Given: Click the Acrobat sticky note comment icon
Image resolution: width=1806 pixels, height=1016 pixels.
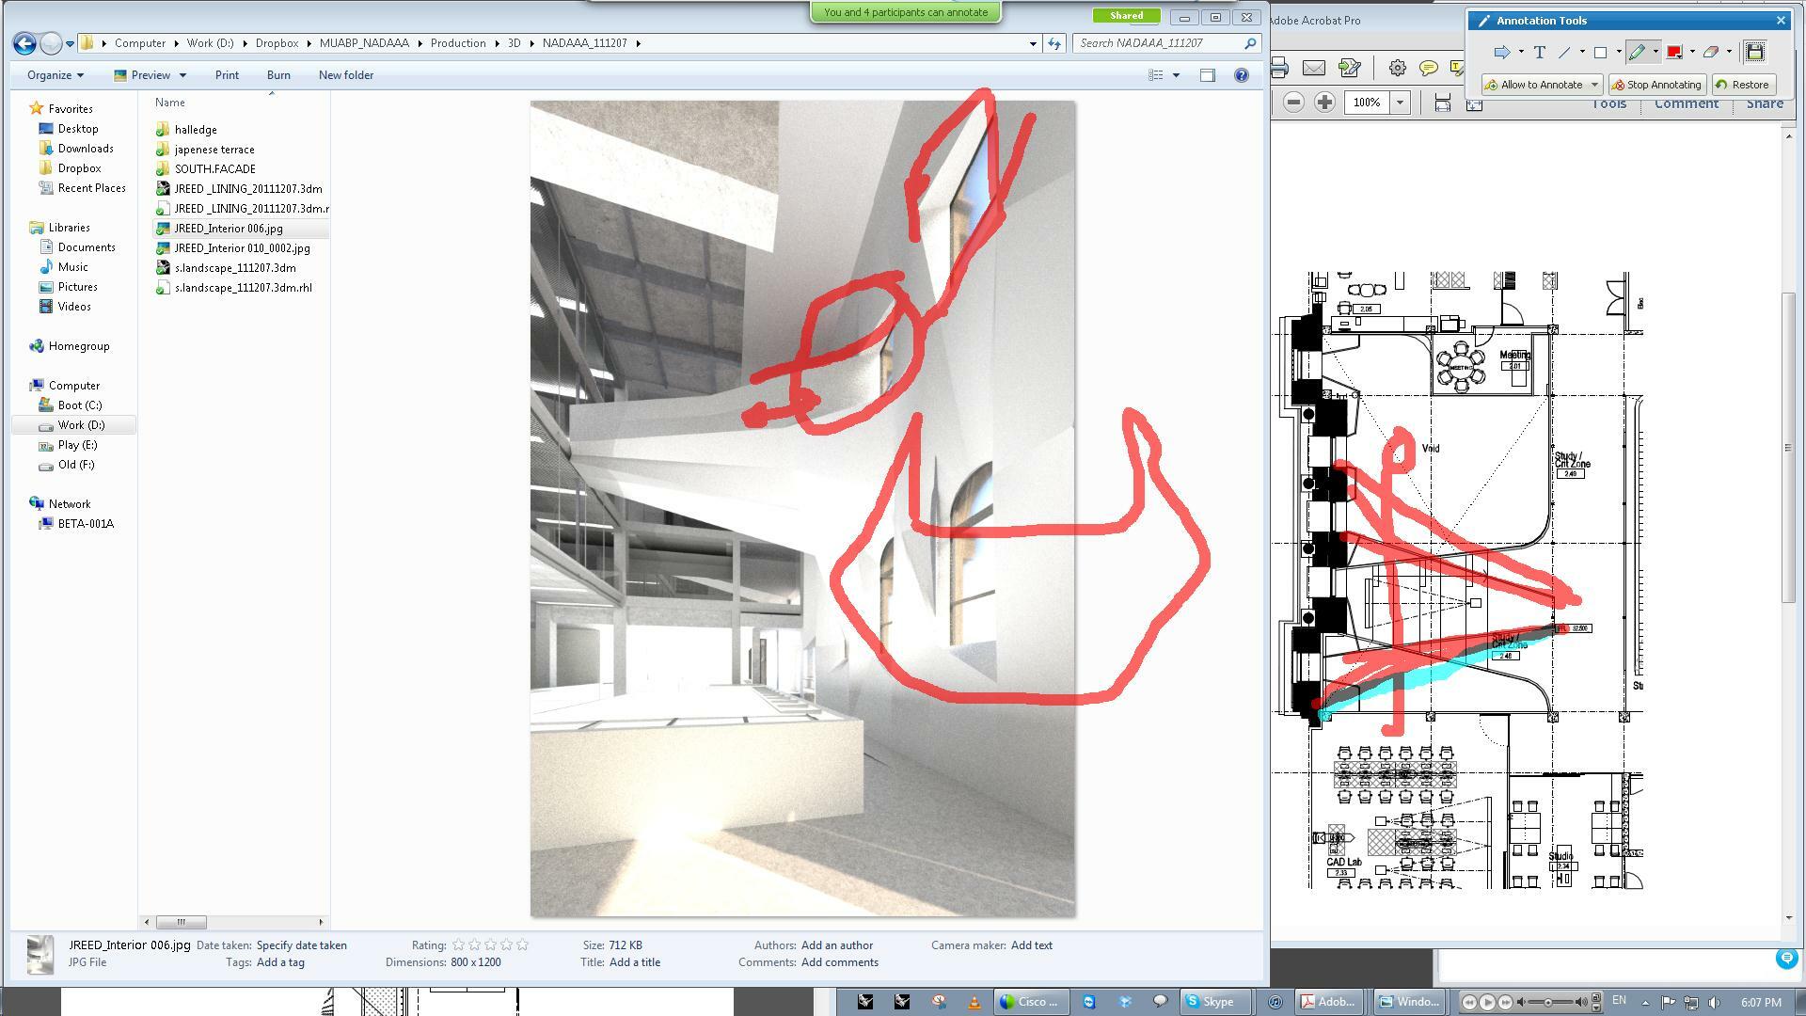Looking at the screenshot, I should [x=1428, y=68].
